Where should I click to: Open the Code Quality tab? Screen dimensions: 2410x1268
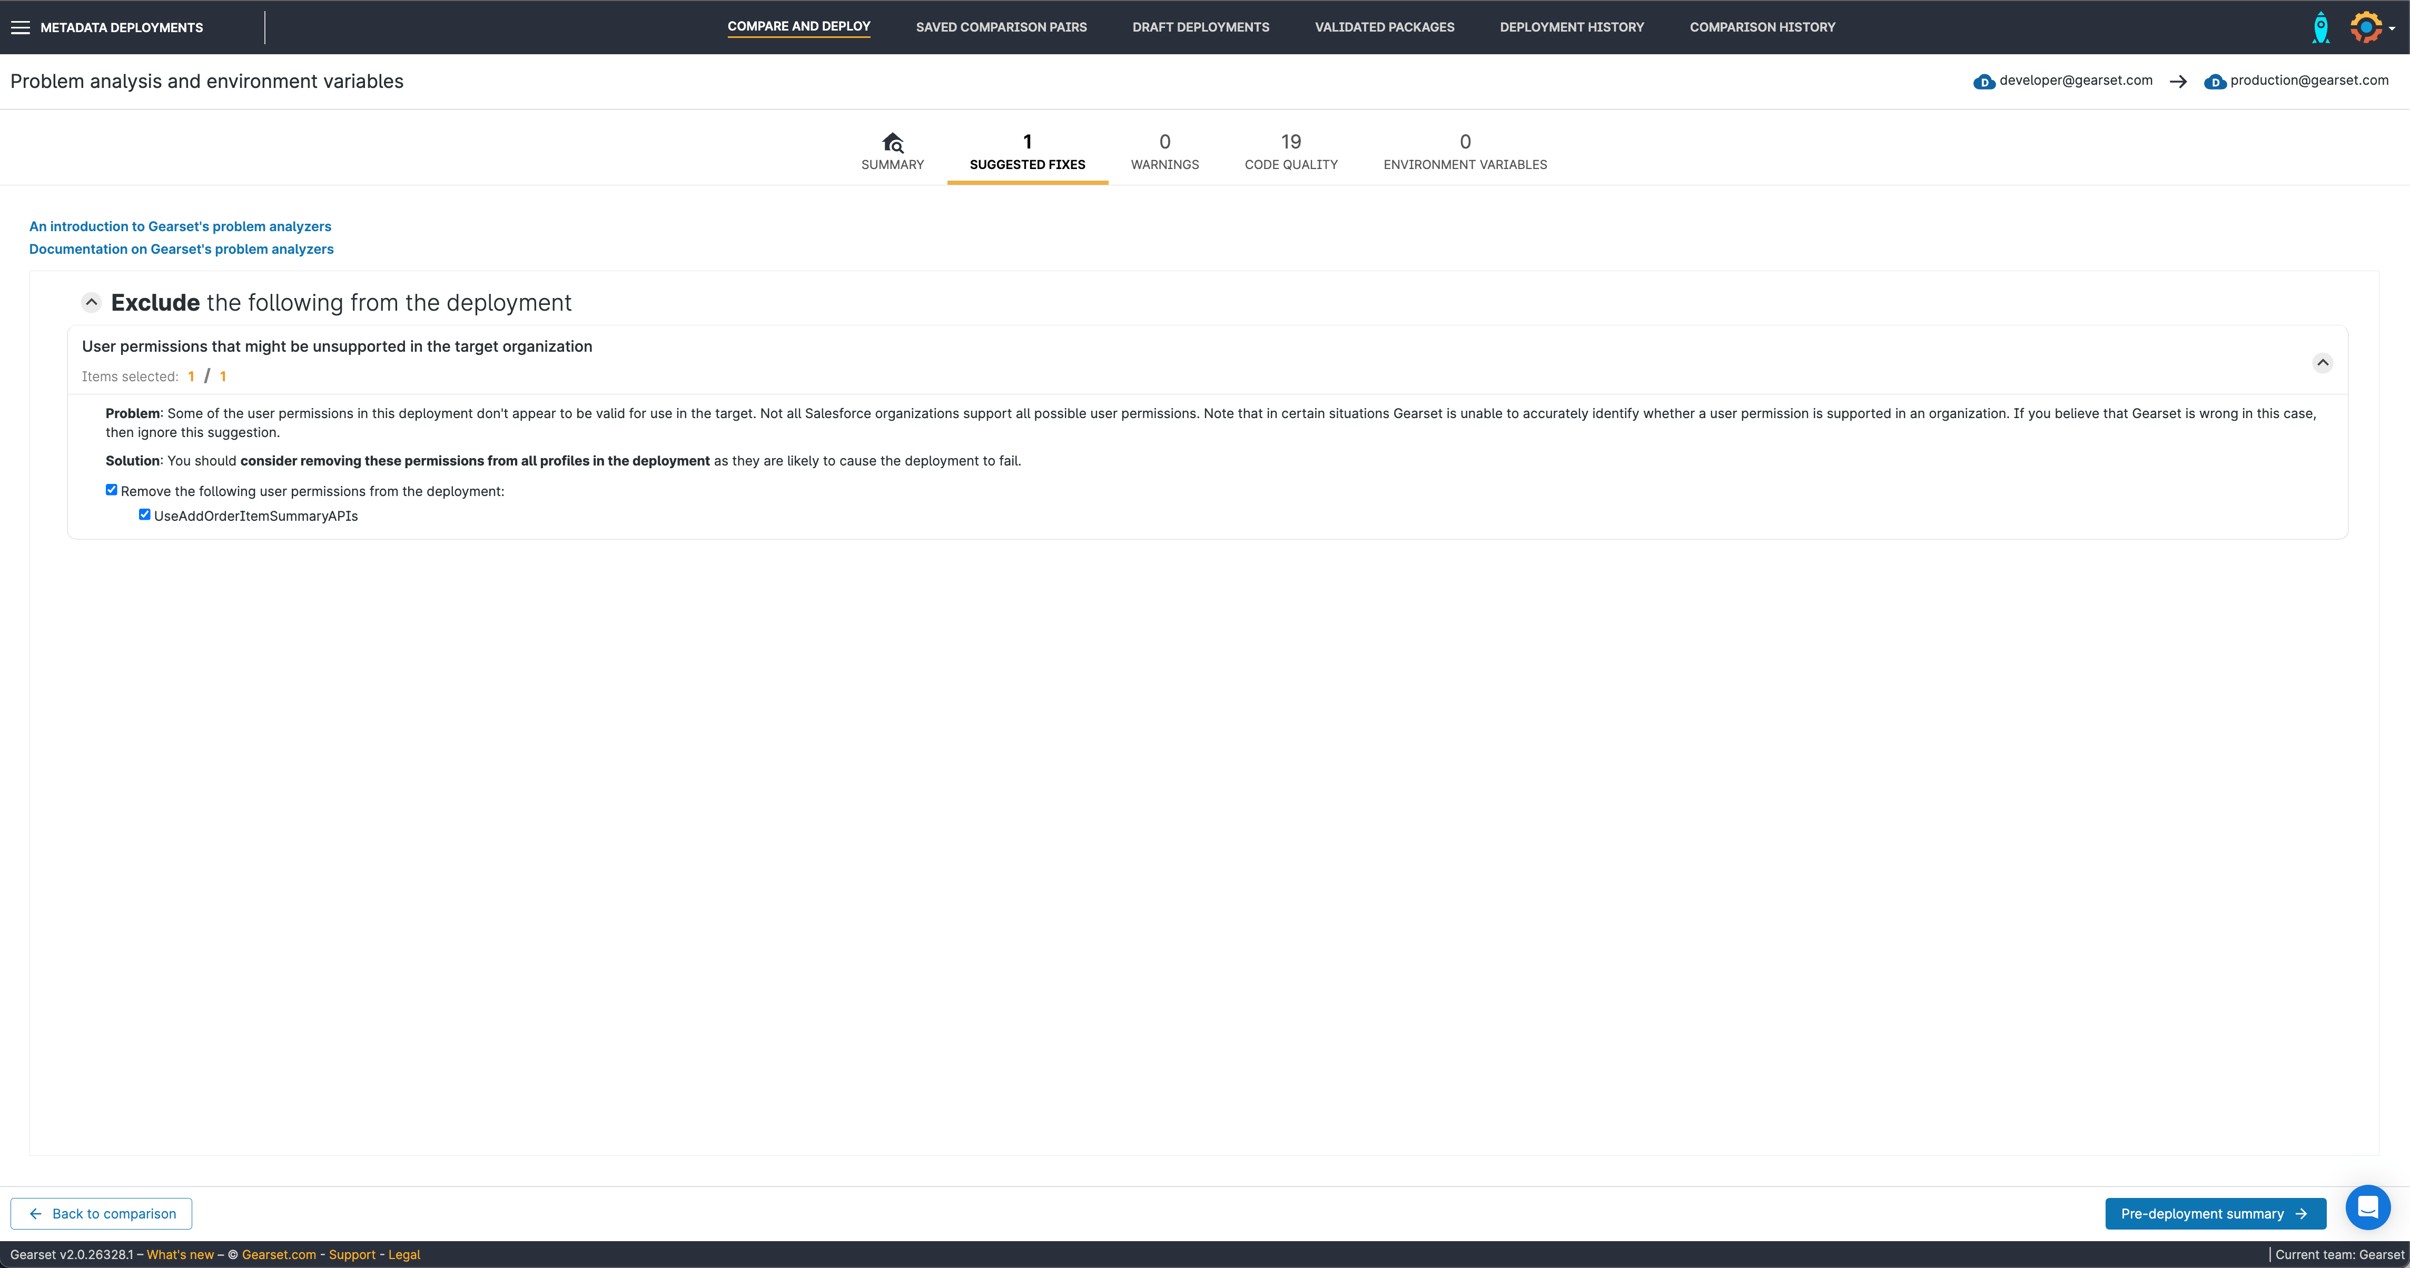(1291, 152)
